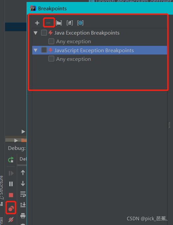This screenshot has width=173, height=225.
Task: Toggle the JavaScript Exception Breakpoints checkbox
Action: click(x=44, y=50)
